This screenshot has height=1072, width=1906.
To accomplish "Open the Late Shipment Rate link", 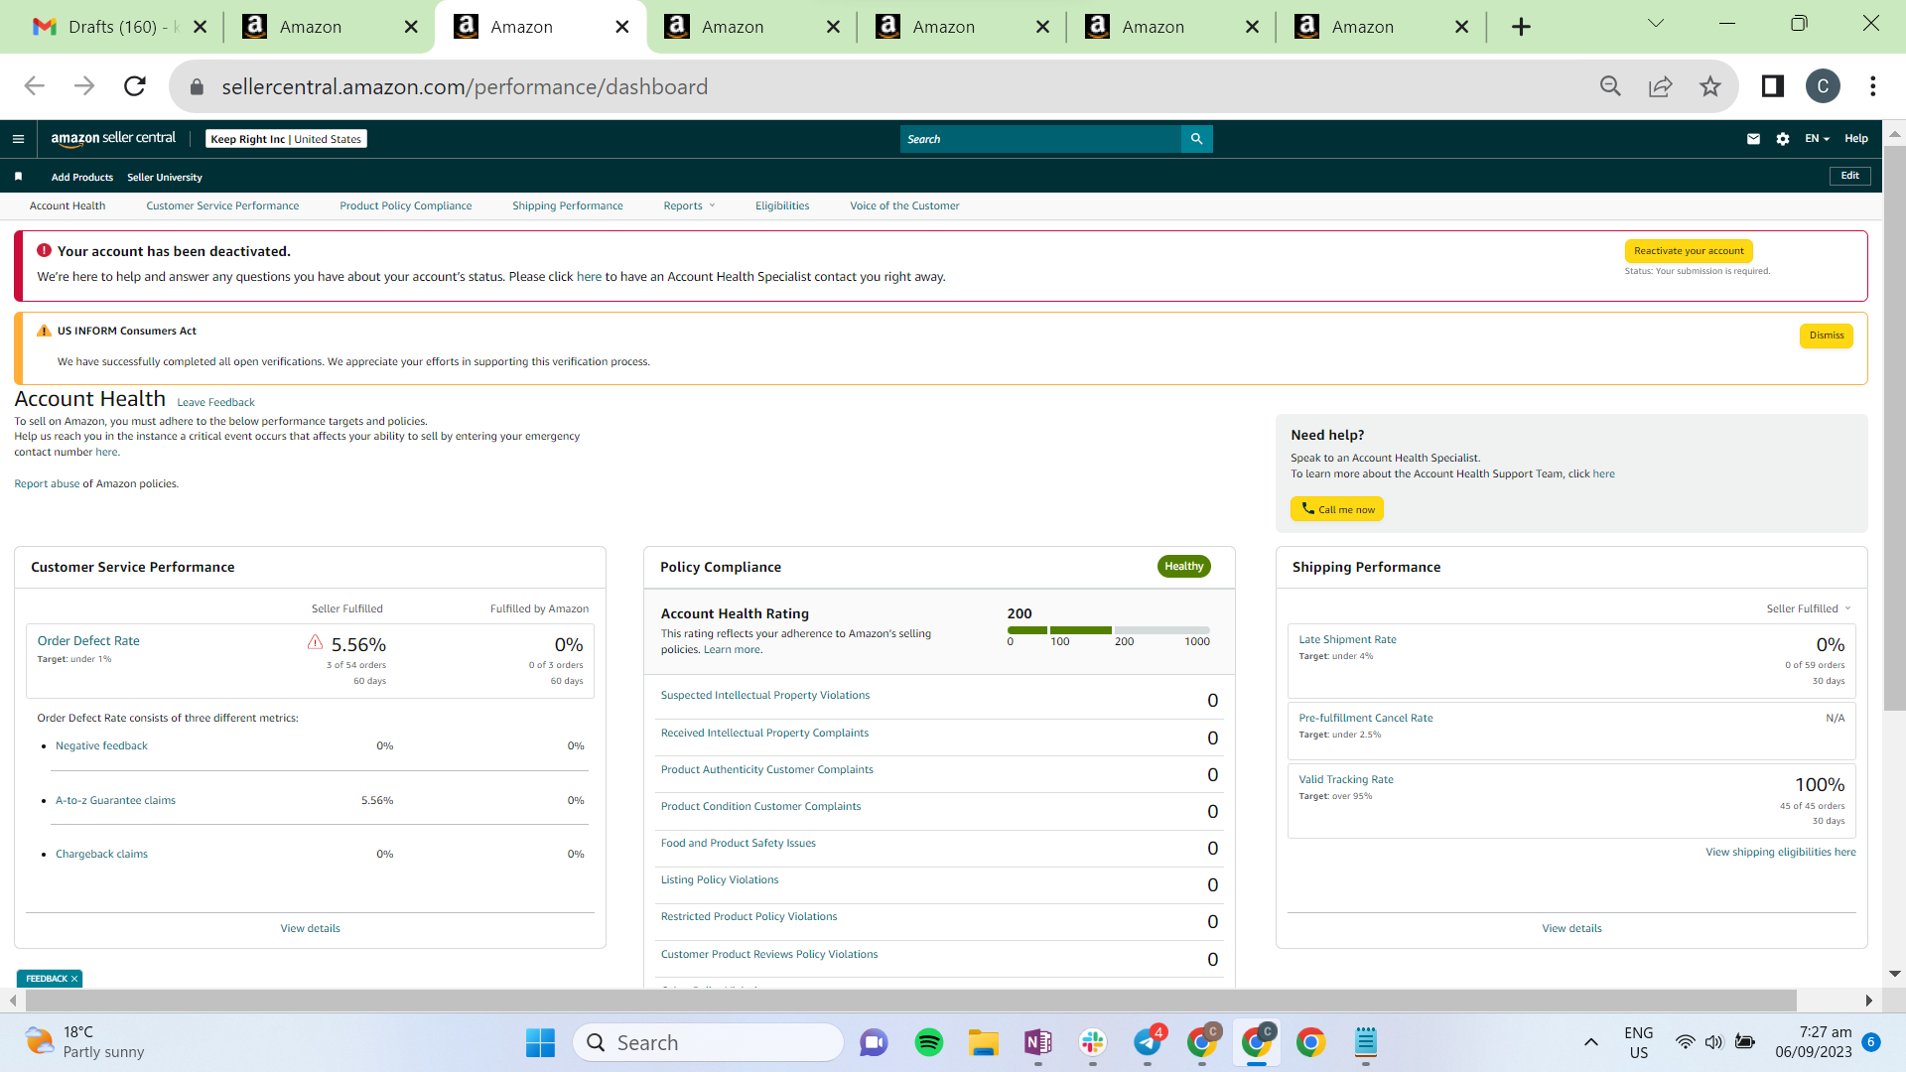I will [1347, 640].
